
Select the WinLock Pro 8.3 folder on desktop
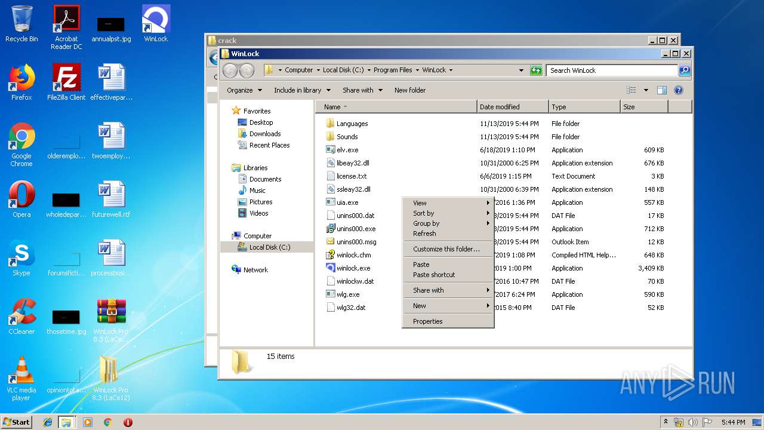click(x=111, y=379)
